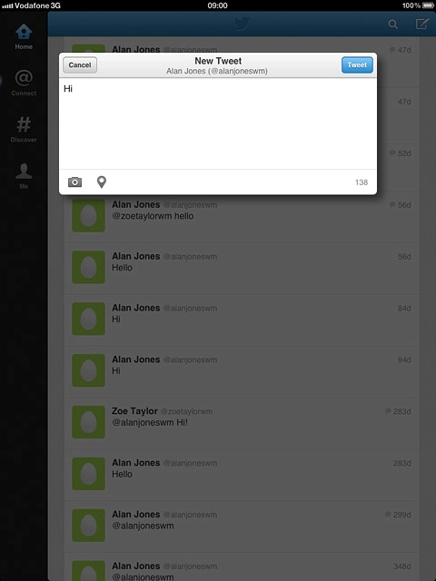This screenshot has width=436, height=581.
Task: Tap the 348d timestamp
Action: (x=402, y=566)
